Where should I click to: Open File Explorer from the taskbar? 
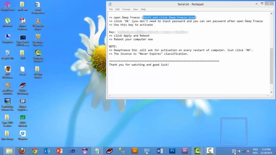tap(9, 151)
